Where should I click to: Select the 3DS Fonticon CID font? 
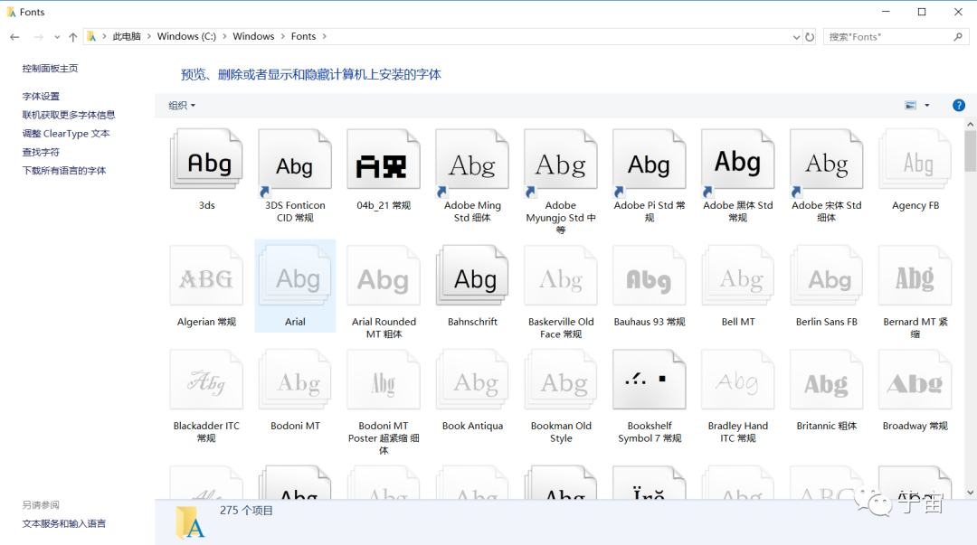(295, 162)
